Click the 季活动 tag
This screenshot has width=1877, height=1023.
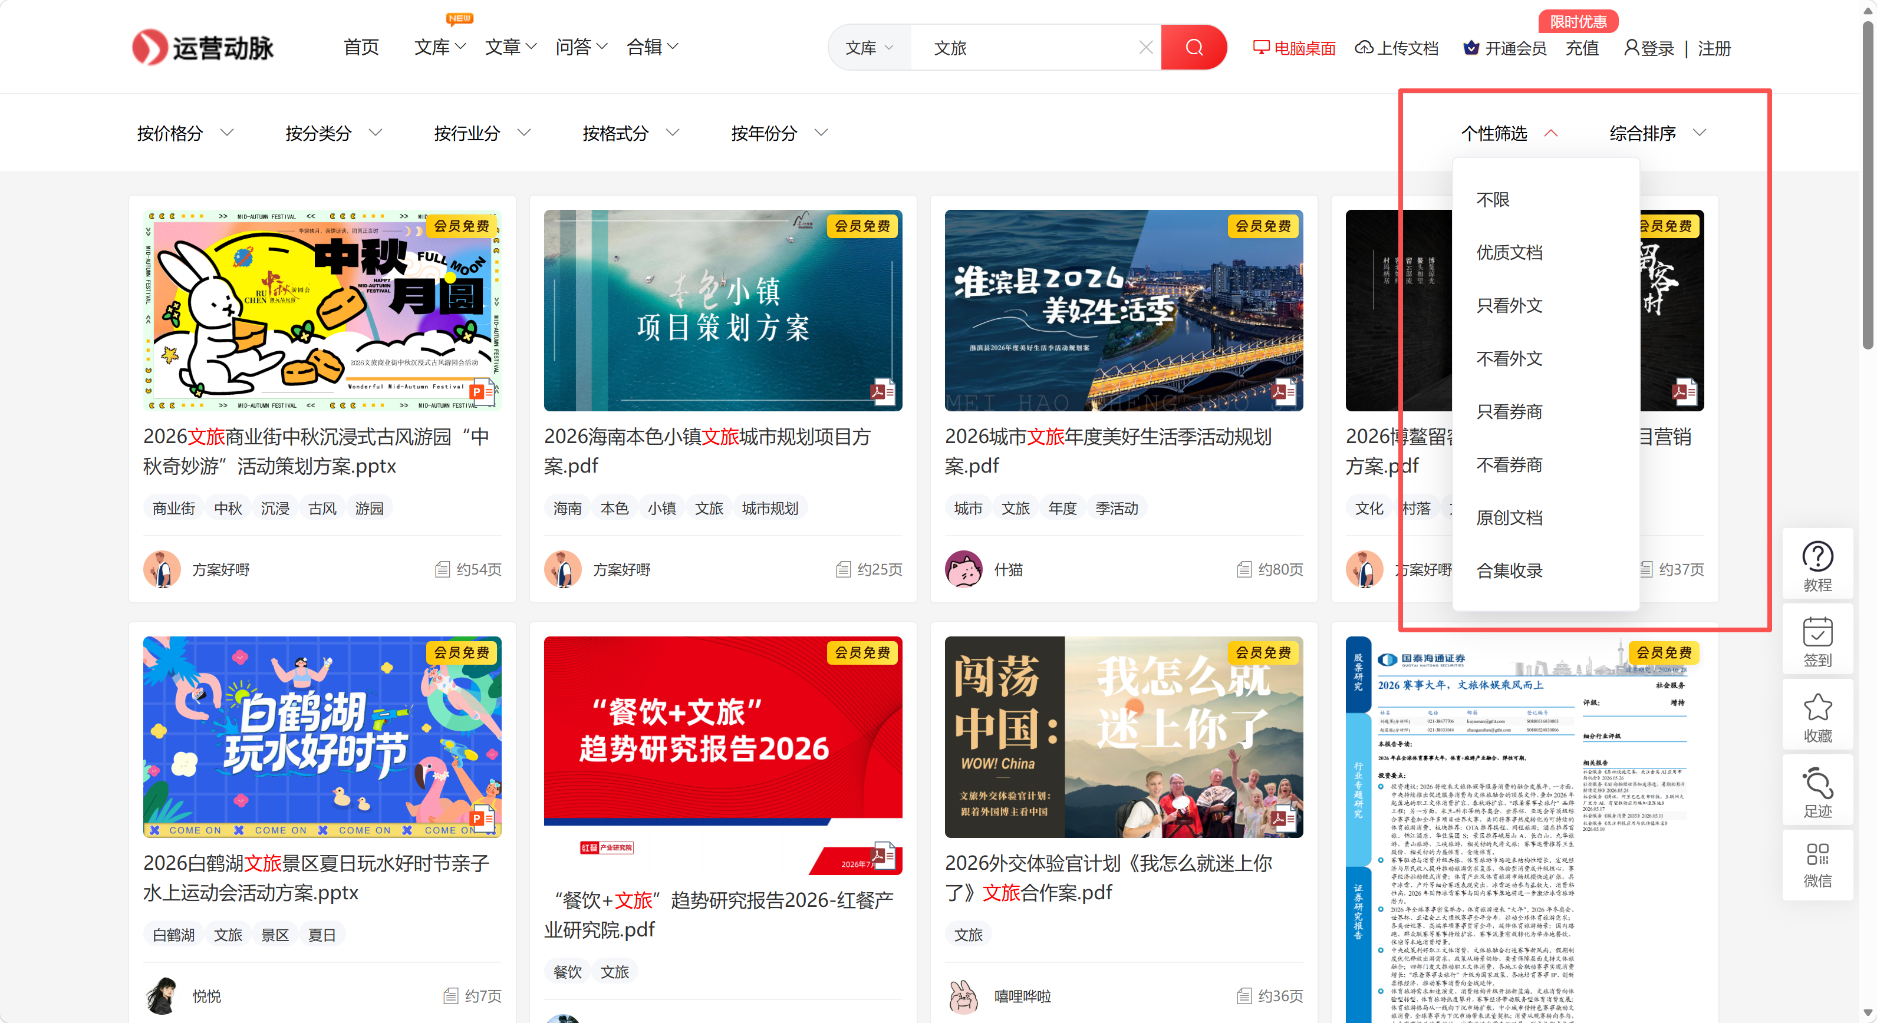pyautogui.click(x=1117, y=508)
